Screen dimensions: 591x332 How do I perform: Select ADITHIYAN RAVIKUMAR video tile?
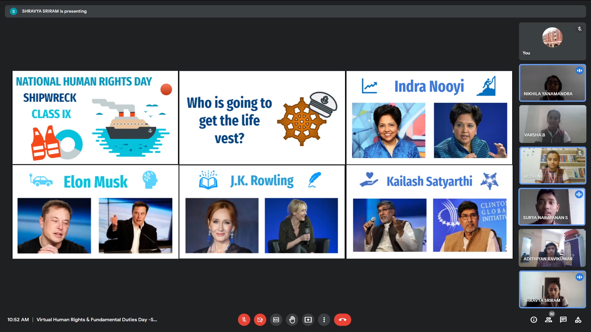(x=552, y=248)
